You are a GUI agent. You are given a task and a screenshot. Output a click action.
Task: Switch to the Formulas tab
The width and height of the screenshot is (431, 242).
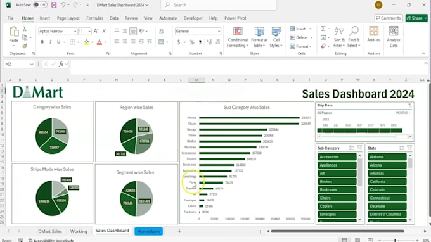[x=94, y=18]
